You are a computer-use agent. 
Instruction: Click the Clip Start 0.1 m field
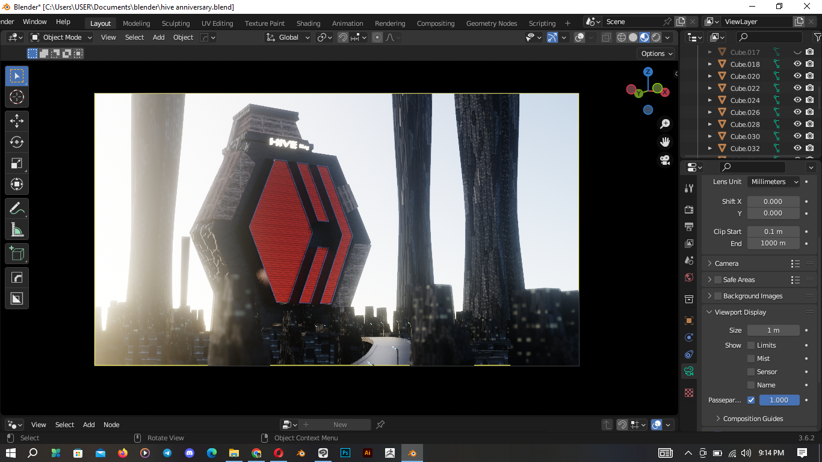(x=773, y=232)
